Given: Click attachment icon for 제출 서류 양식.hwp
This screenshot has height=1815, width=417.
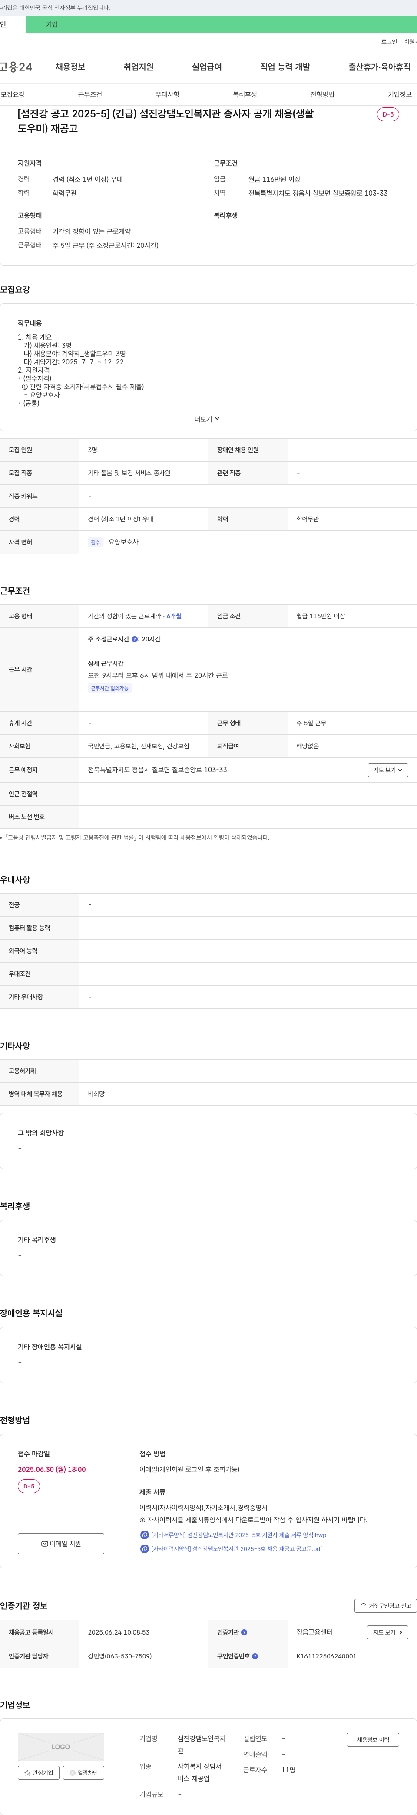Looking at the screenshot, I should tap(144, 1535).
